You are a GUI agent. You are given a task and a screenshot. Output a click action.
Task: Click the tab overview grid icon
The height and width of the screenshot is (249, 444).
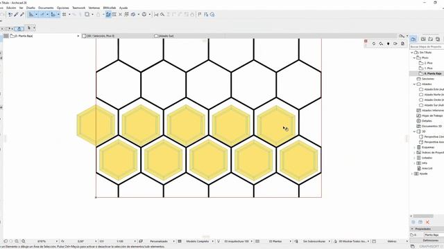pos(6,36)
